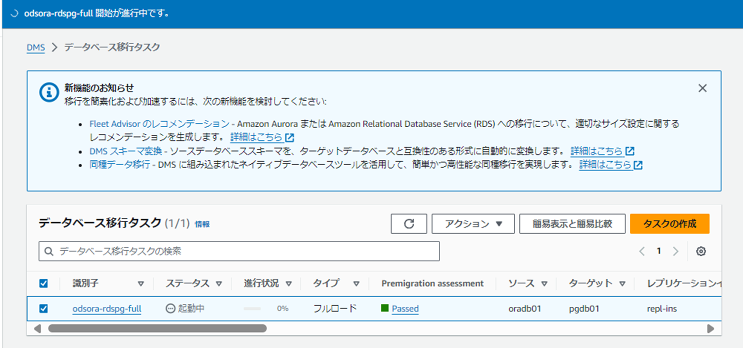Open the table preferences gear icon

pos(702,251)
